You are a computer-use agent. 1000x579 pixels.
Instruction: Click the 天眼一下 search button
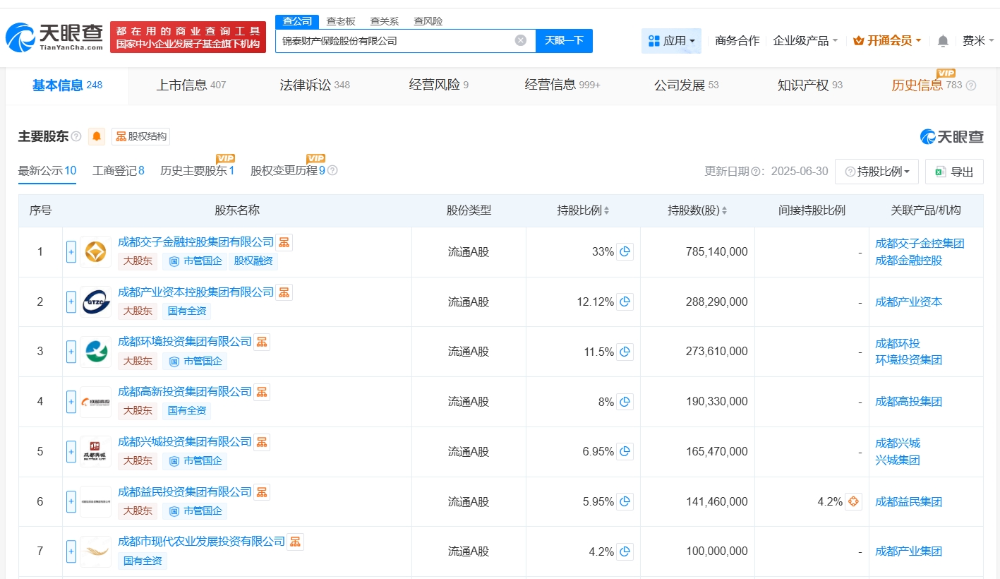[x=564, y=41]
